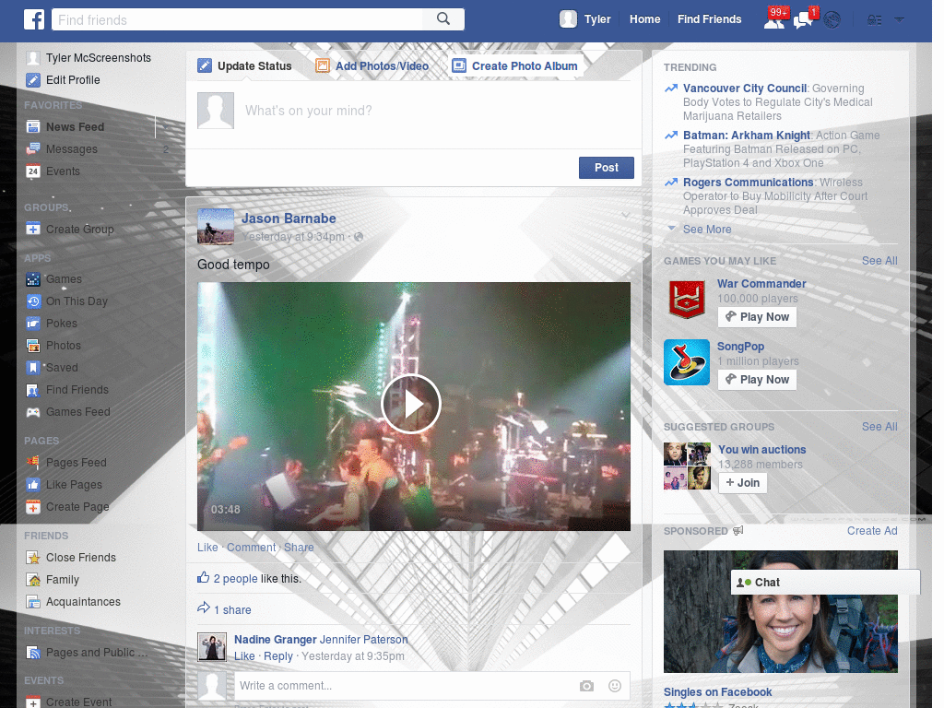Open Close Friends list
Screen dimensions: 944x708
click(81, 558)
